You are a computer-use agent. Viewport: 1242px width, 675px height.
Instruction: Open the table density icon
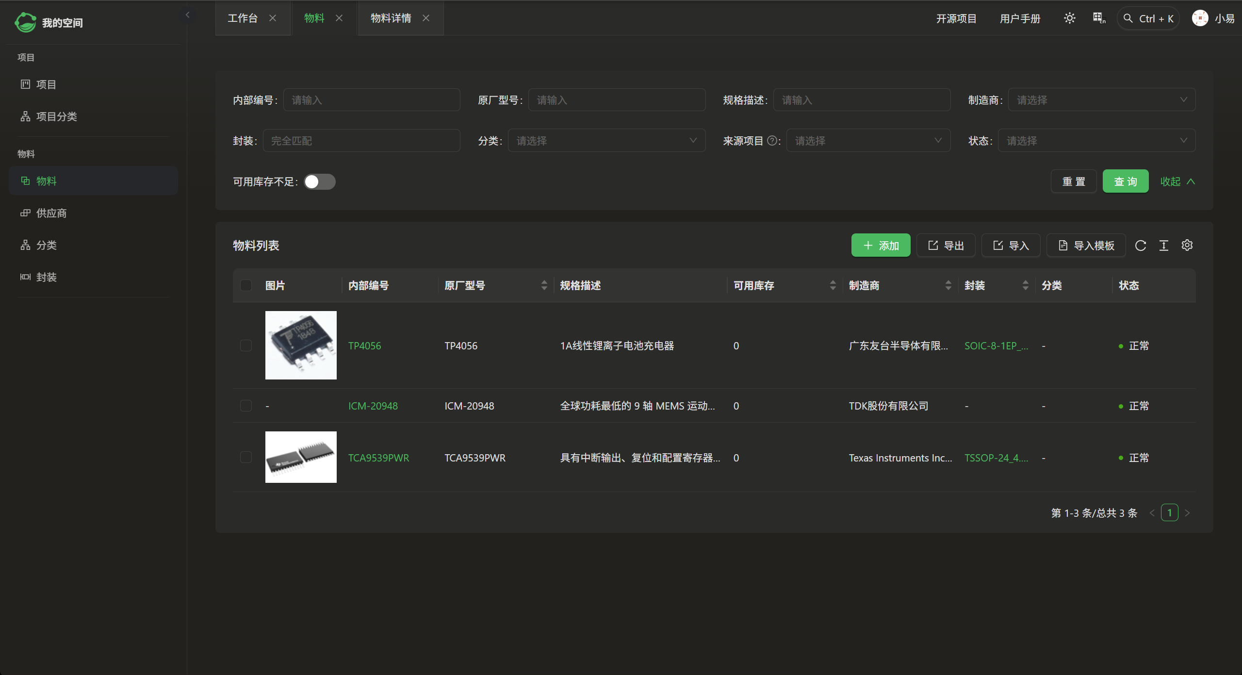click(1164, 246)
